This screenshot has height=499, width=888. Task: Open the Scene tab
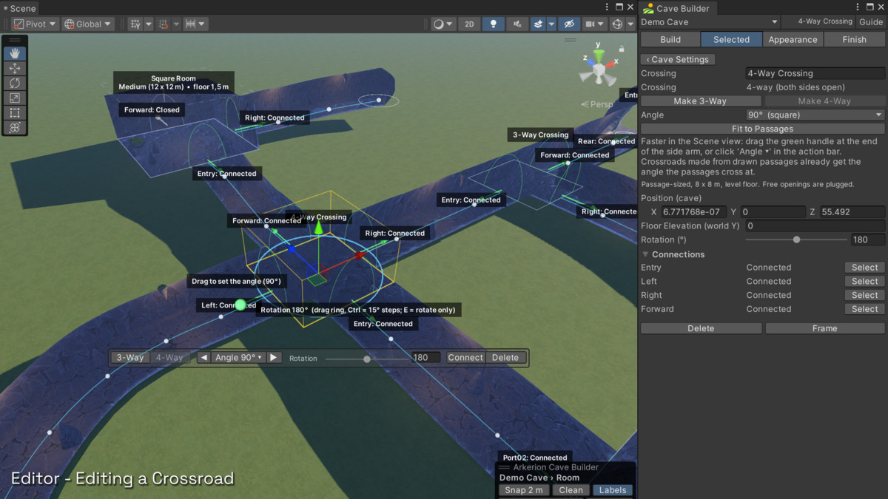pyautogui.click(x=20, y=8)
